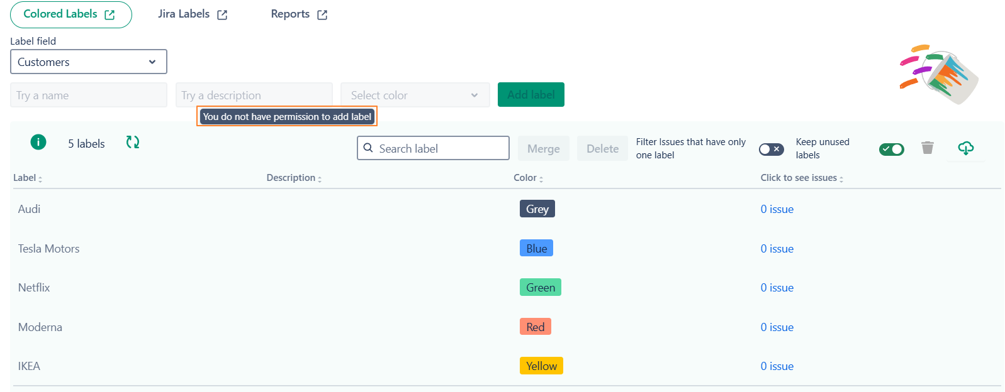Viewport: 1005px width, 392px height.
Task: Click the refresh labels icon
Action: [133, 143]
